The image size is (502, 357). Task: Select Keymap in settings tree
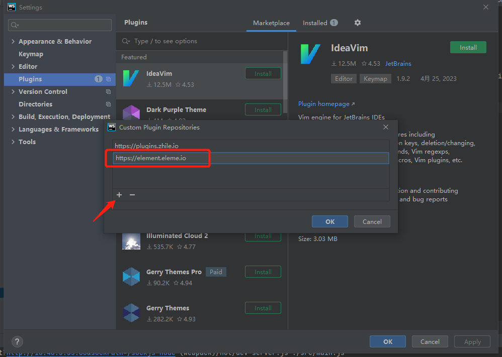(x=31, y=54)
